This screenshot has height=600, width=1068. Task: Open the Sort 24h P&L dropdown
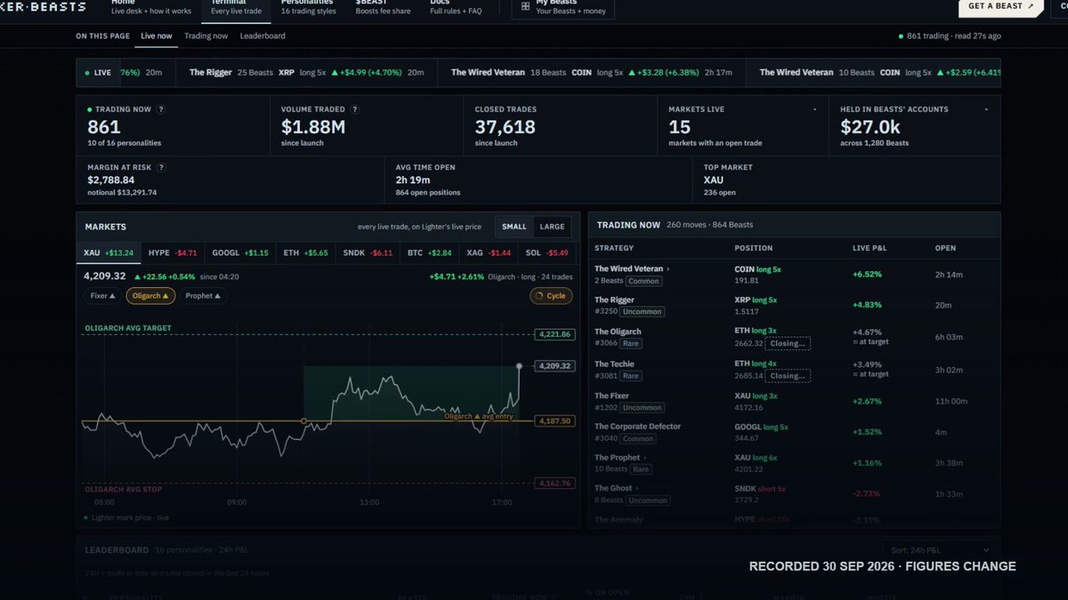[x=936, y=551]
